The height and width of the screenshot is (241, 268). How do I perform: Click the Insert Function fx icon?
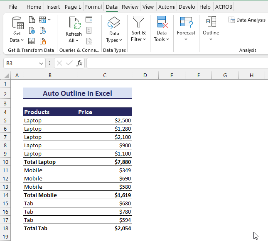[79, 63]
